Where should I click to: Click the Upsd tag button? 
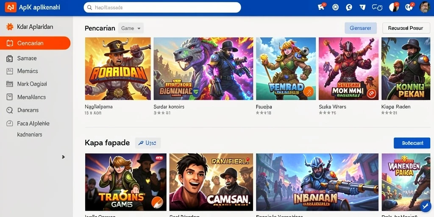pyautogui.click(x=148, y=143)
